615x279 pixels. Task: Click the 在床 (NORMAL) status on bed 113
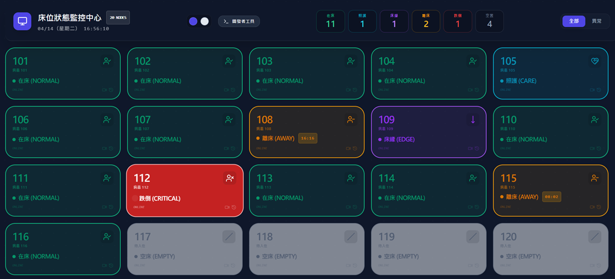click(x=280, y=198)
